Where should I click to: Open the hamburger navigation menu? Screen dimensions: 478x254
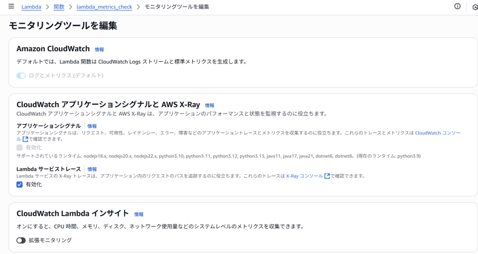pos(11,6)
